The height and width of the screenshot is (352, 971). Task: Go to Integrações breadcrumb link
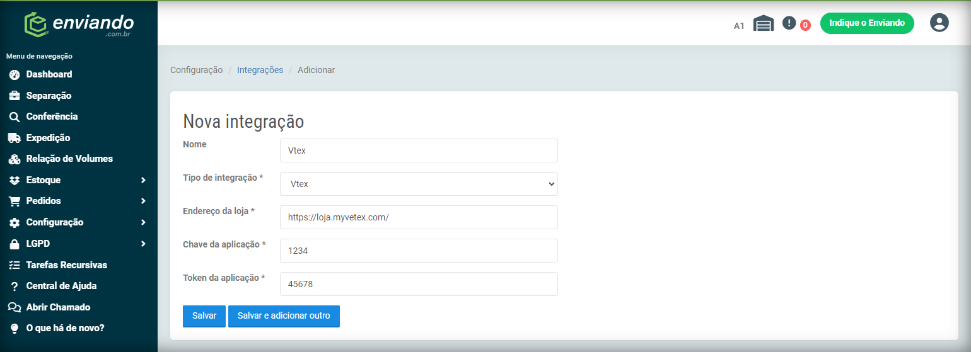pos(260,70)
